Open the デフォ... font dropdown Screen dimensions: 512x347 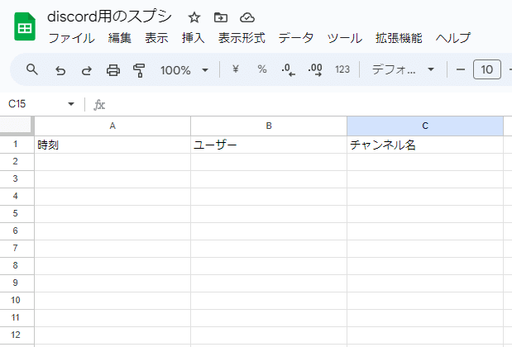coord(403,69)
